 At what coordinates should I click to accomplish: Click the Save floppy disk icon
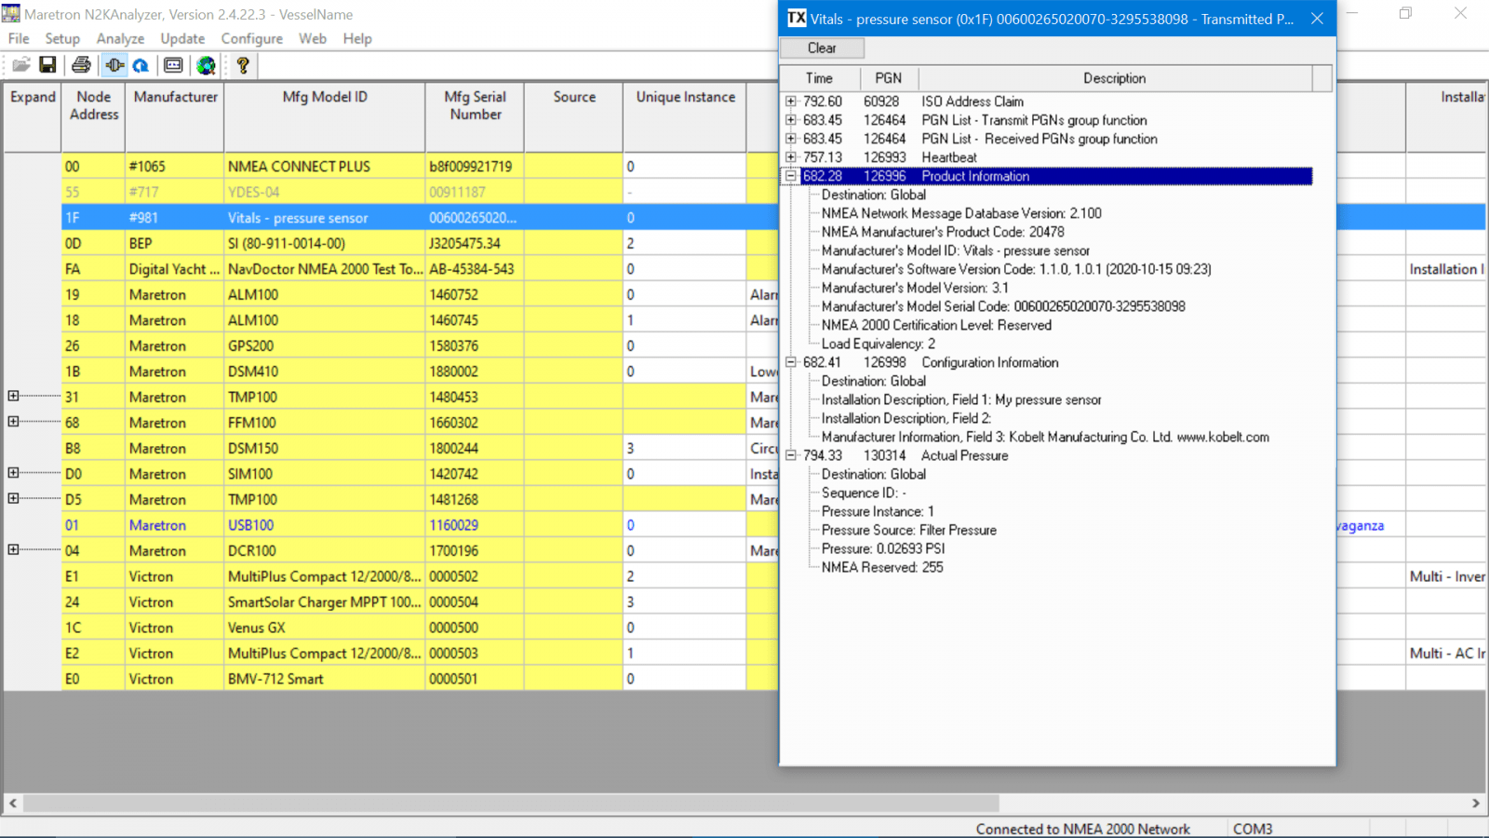[47, 65]
